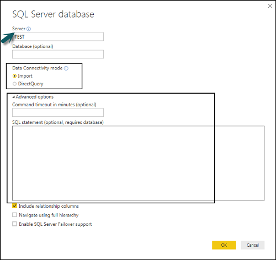
Task: Confirm with the OK button
Action: tap(224, 245)
